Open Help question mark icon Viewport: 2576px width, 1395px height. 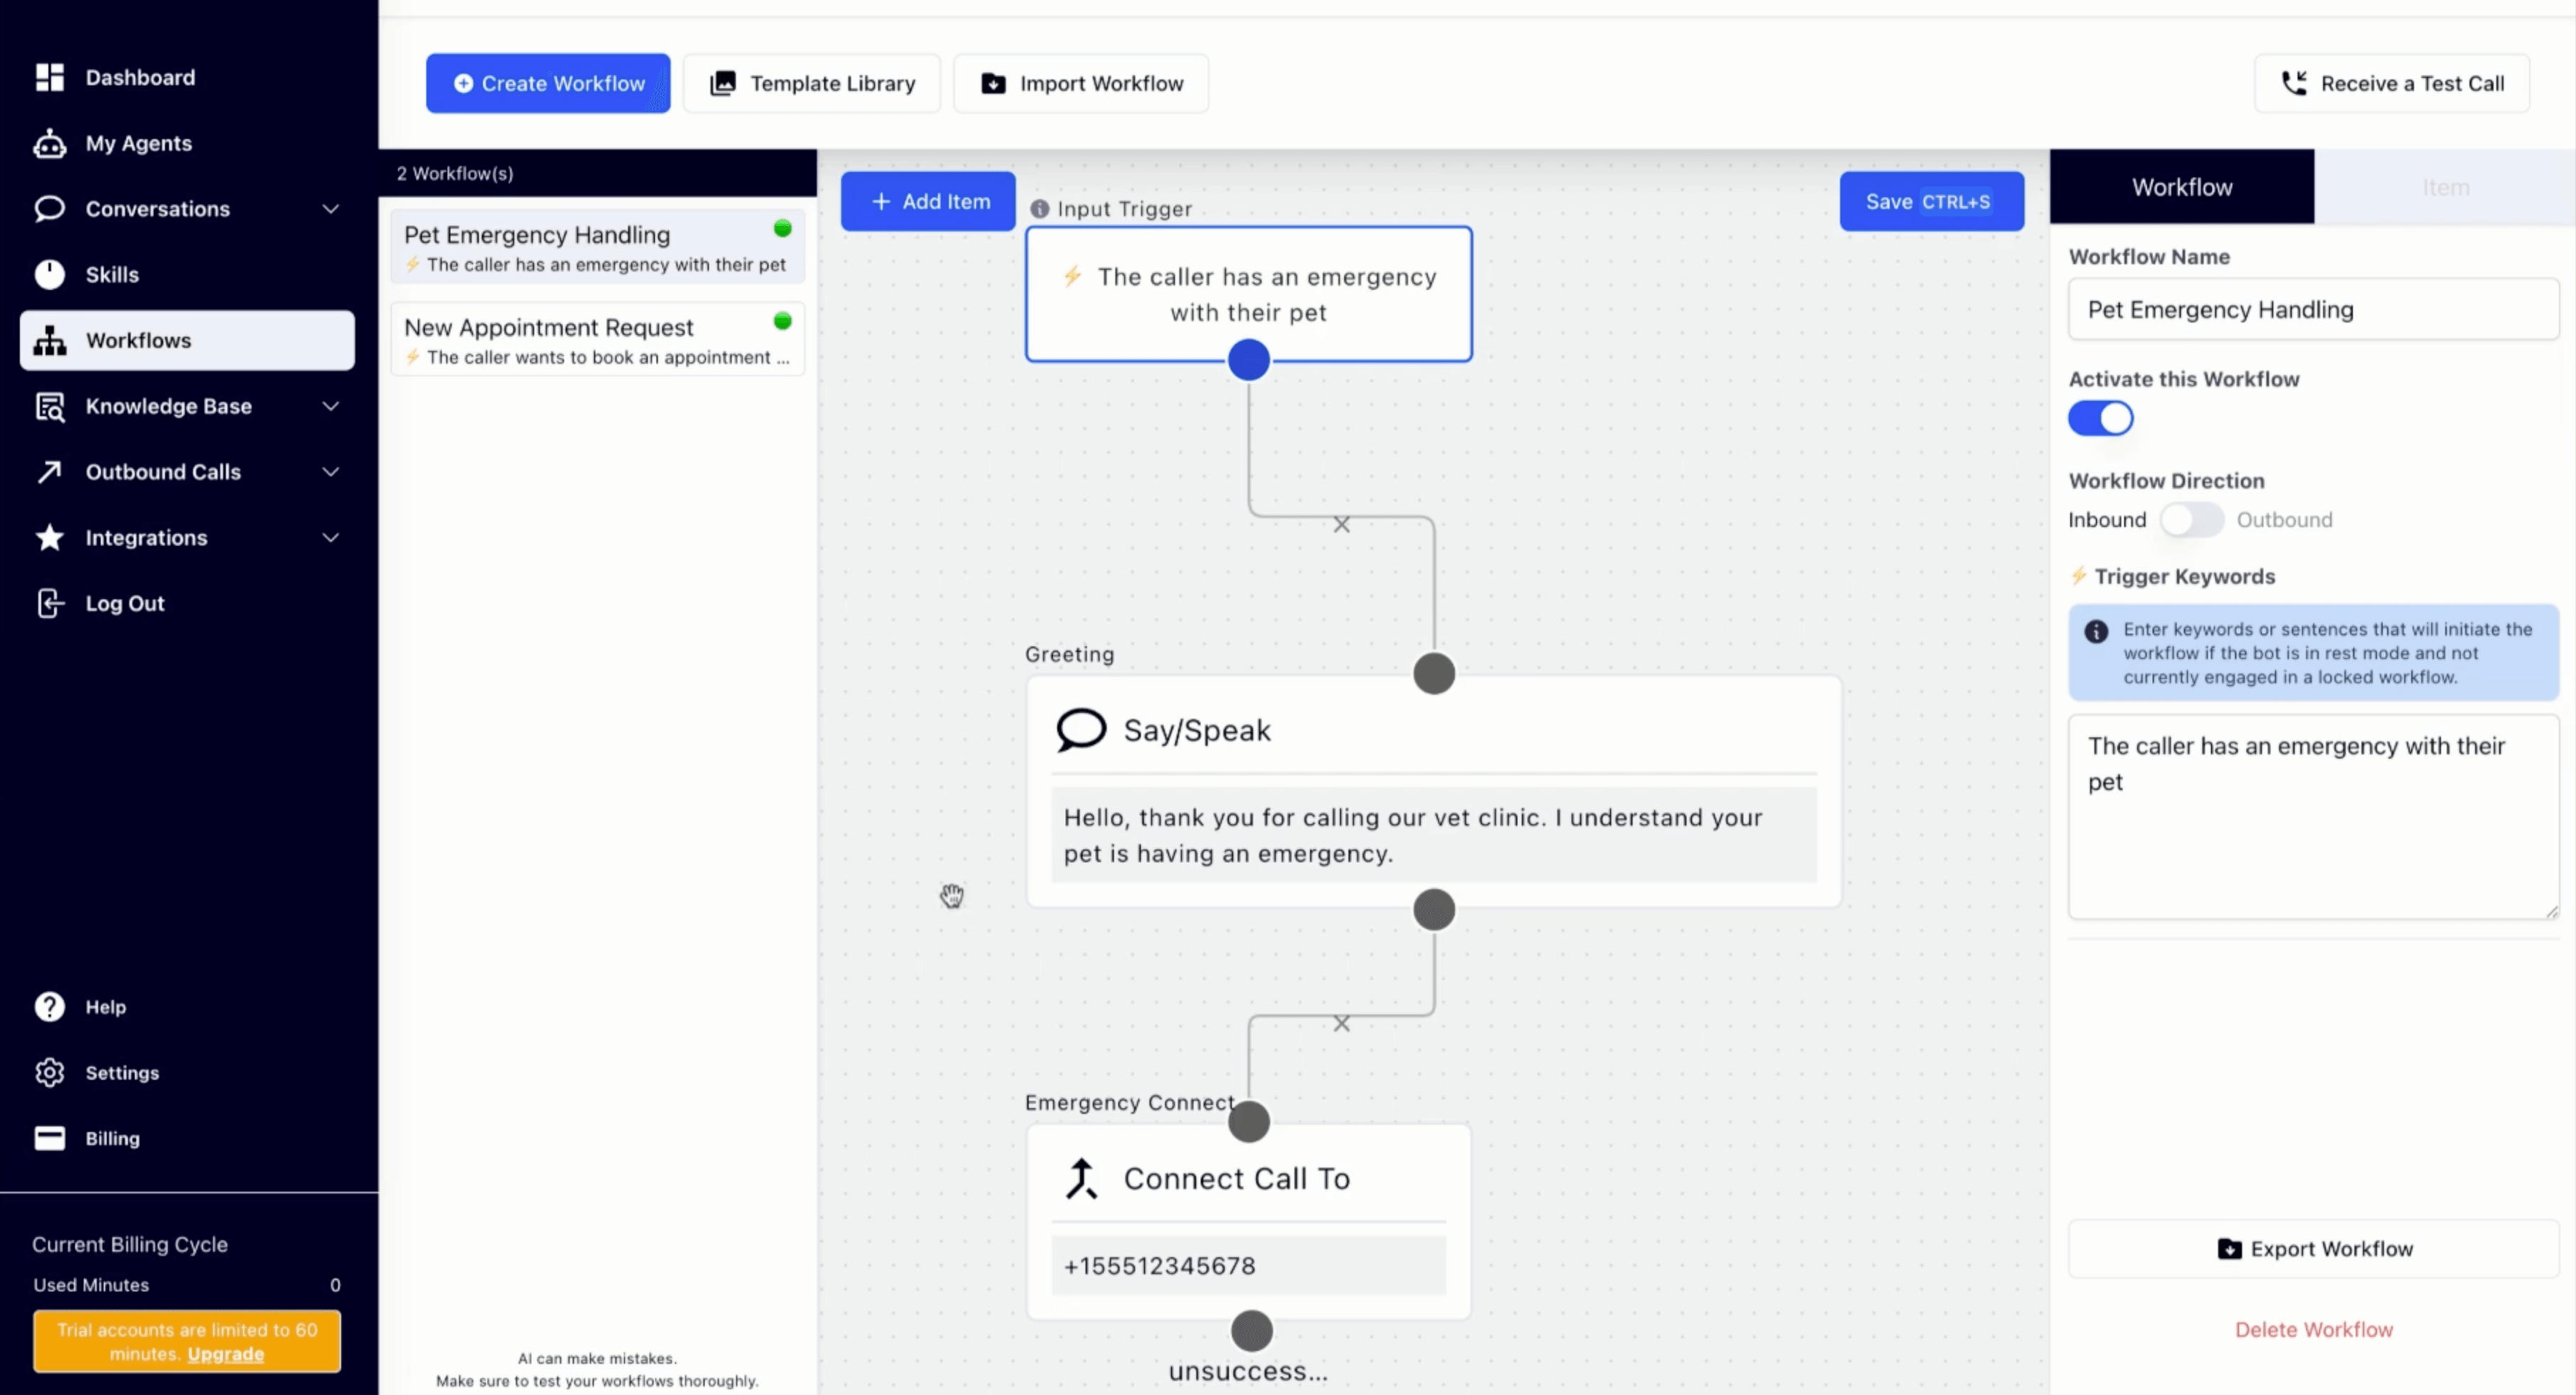pos(50,1007)
